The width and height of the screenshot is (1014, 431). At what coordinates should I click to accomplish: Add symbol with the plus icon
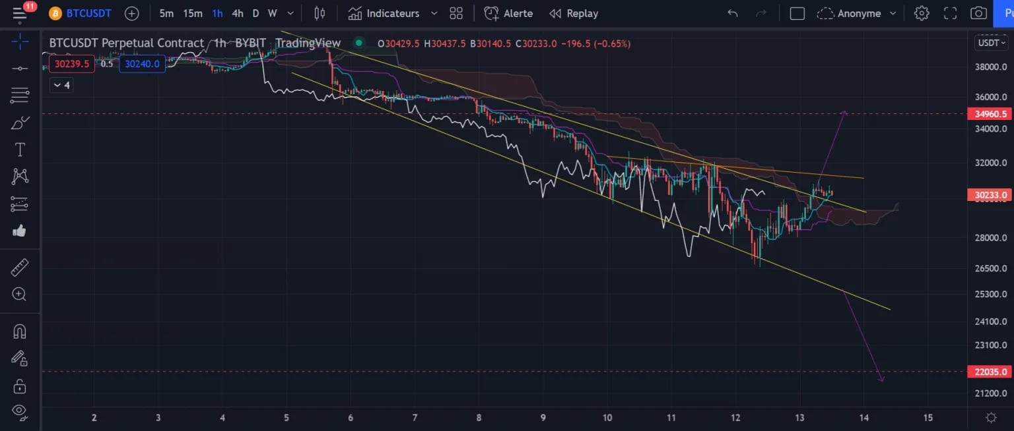[x=132, y=13]
